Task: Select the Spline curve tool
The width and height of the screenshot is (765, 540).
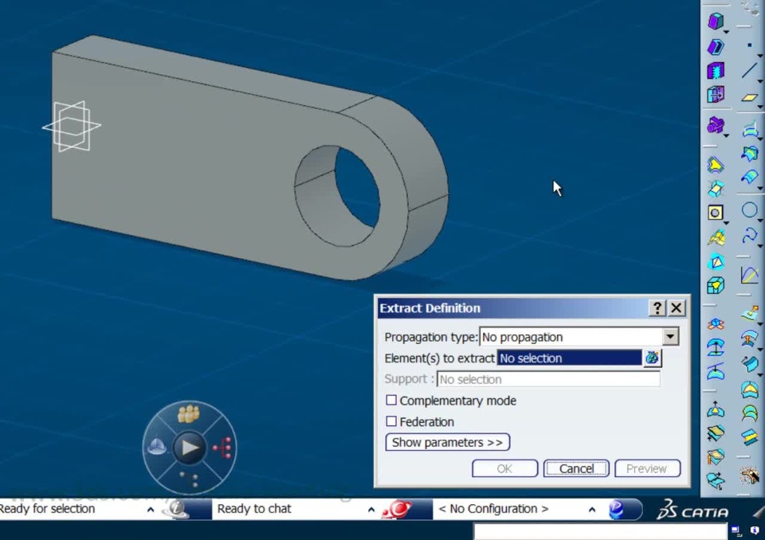Action: pyautogui.click(x=749, y=235)
